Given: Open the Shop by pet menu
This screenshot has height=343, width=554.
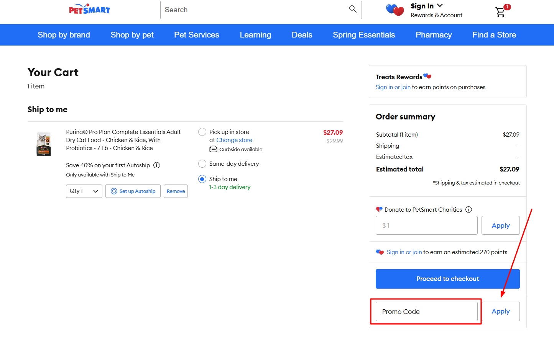Looking at the screenshot, I should point(132,34).
